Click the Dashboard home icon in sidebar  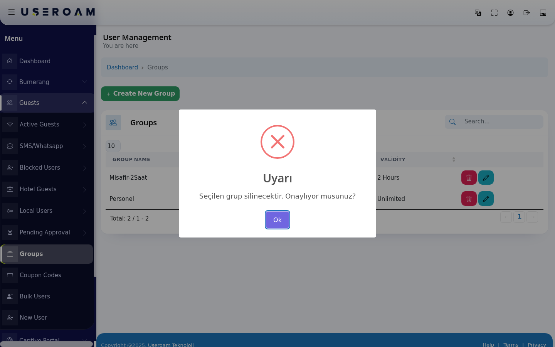click(10, 61)
